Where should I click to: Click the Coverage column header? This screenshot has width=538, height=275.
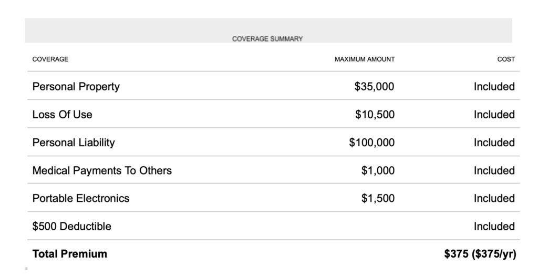tap(50, 59)
